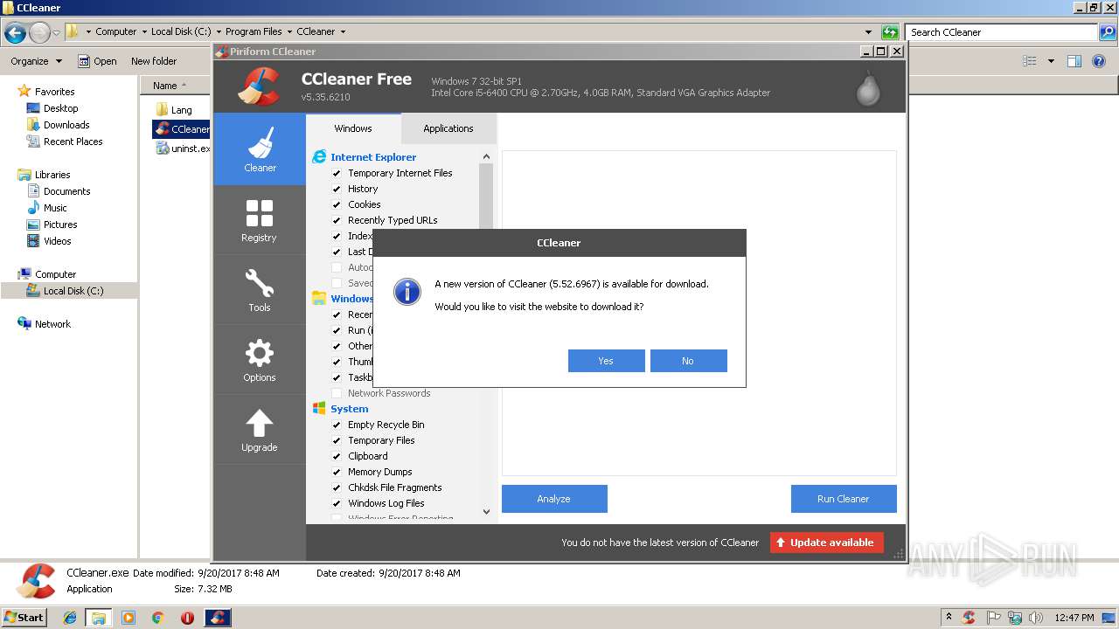Click the CCleaner tray icon
1119x629 pixels.
969,618
